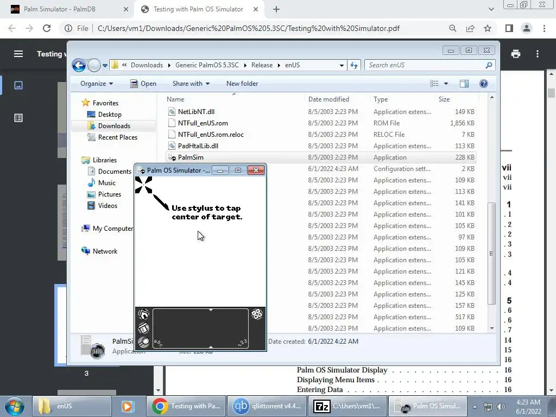The image size is (556, 417).
Task: Click the search magnifier in Search enUS box
Action: coord(489,65)
